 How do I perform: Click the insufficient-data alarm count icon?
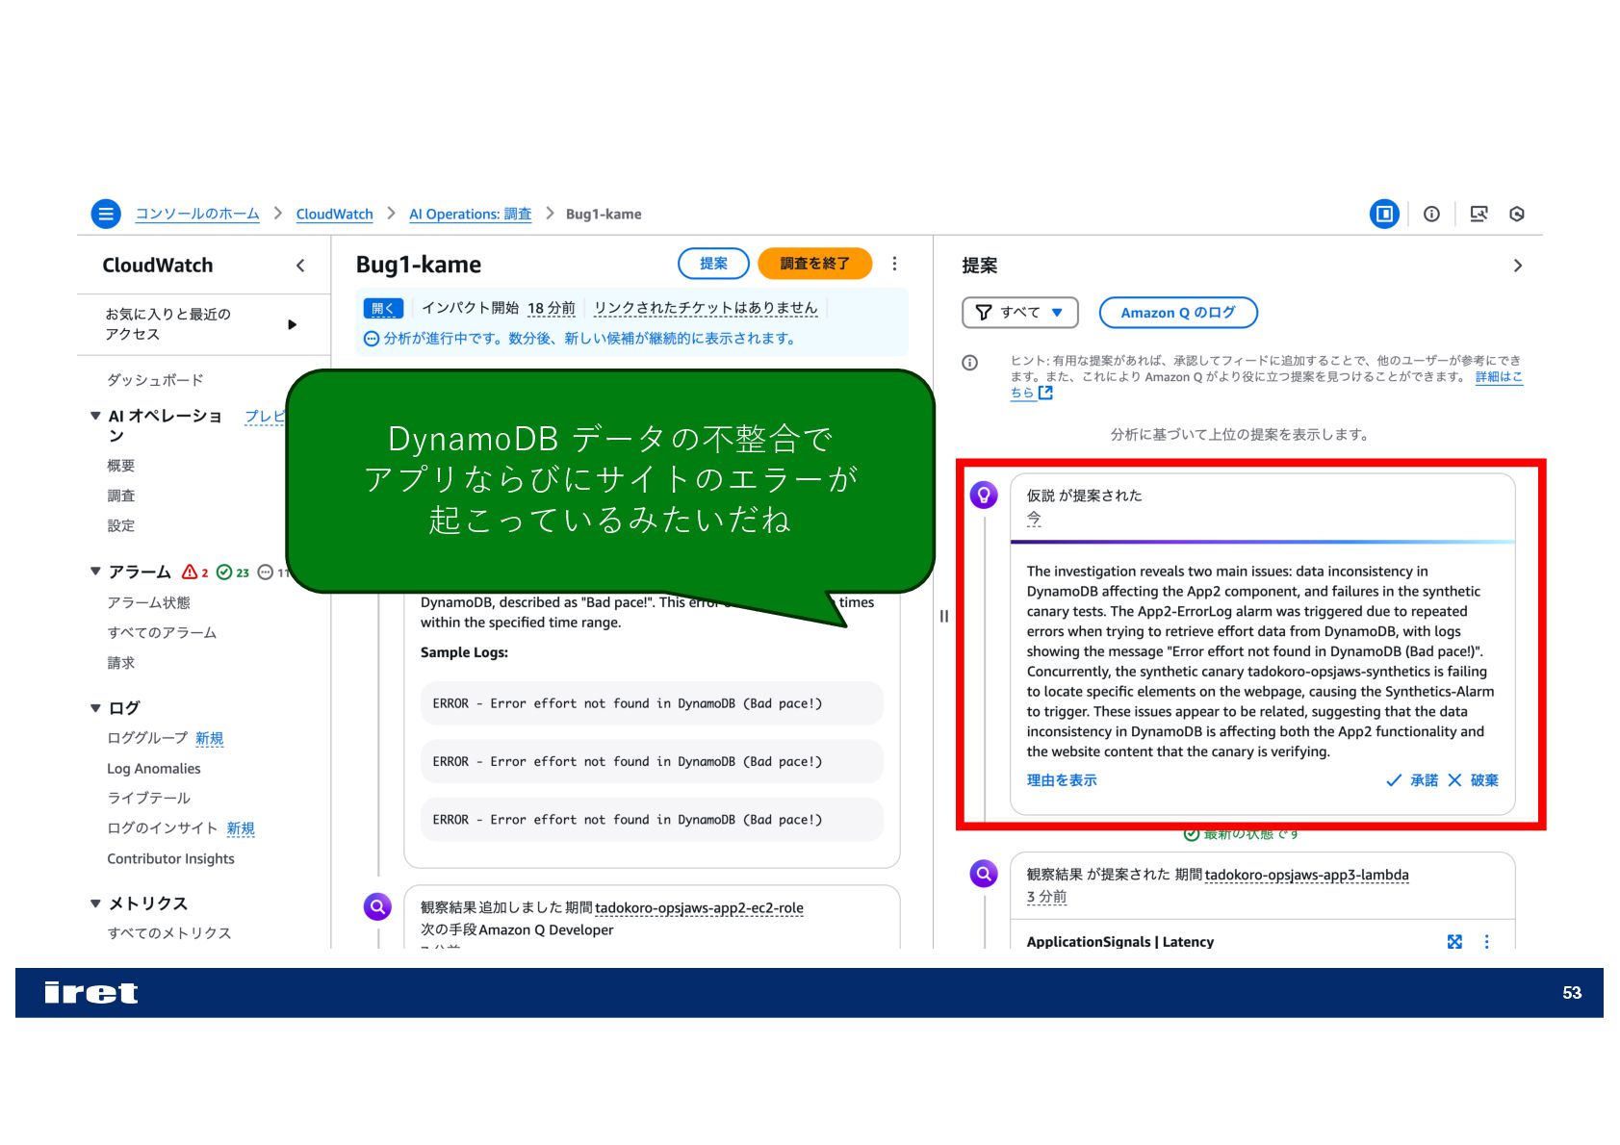(x=266, y=572)
